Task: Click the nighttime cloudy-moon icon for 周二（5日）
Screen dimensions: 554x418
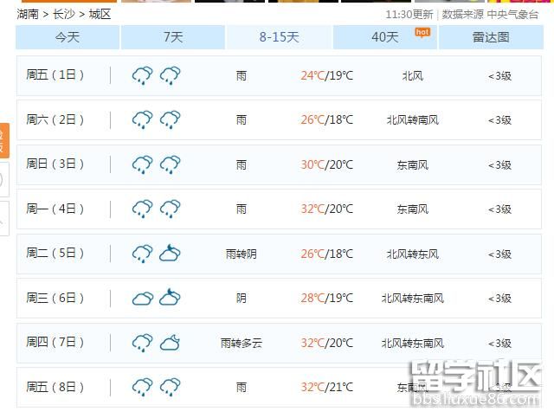Action: (x=171, y=254)
